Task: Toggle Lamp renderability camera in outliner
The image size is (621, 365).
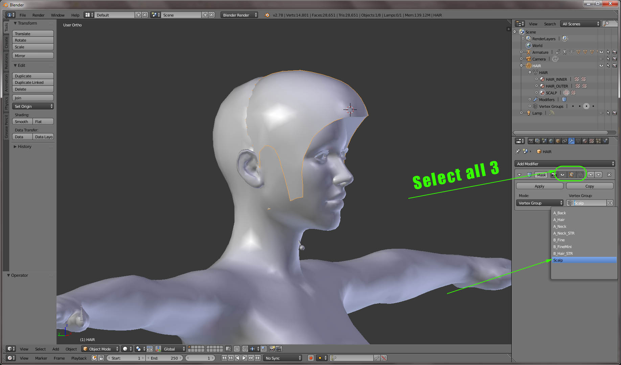Action: point(615,113)
